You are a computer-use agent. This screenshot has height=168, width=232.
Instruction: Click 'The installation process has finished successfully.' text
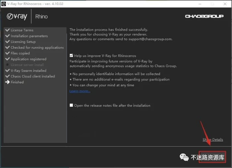(109, 30)
